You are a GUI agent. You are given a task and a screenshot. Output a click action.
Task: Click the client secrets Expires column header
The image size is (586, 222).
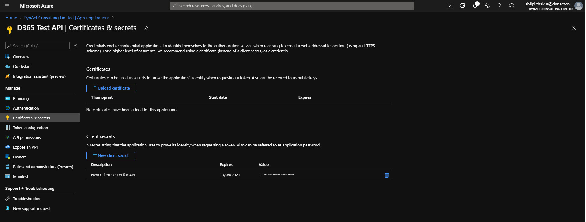point(226,164)
